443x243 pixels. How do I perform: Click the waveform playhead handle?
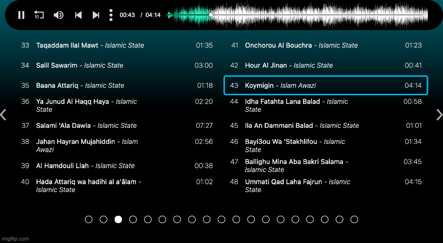(211, 15)
